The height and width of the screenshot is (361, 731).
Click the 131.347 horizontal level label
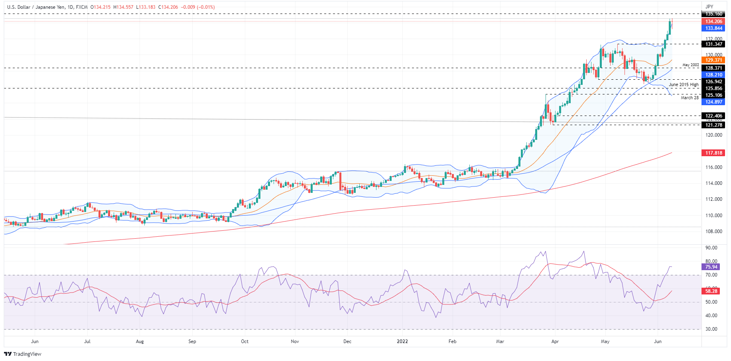point(713,44)
